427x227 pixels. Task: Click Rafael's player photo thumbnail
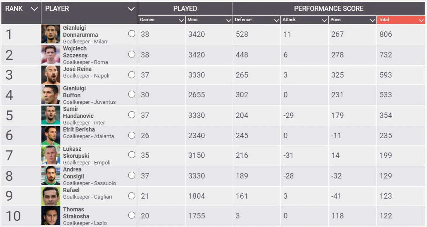click(x=51, y=196)
